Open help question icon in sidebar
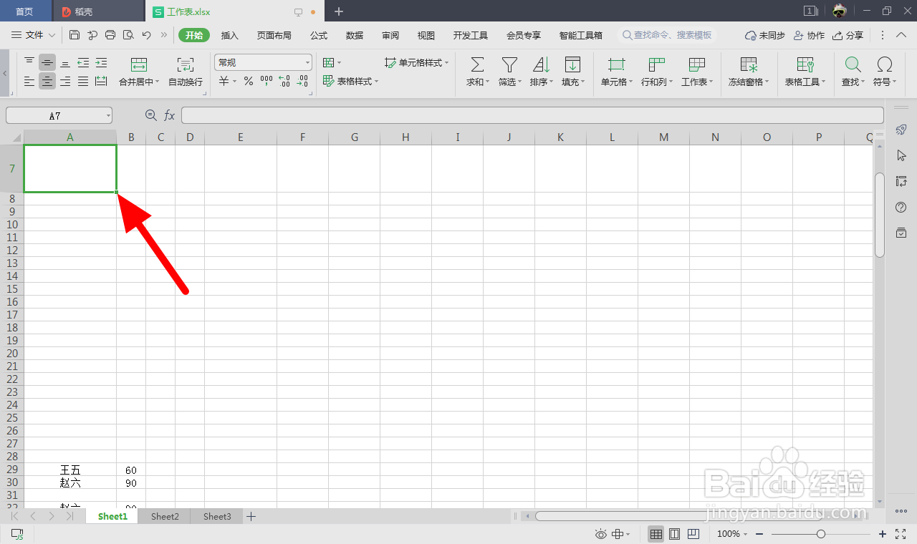Image resolution: width=917 pixels, height=544 pixels. pyautogui.click(x=902, y=207)
